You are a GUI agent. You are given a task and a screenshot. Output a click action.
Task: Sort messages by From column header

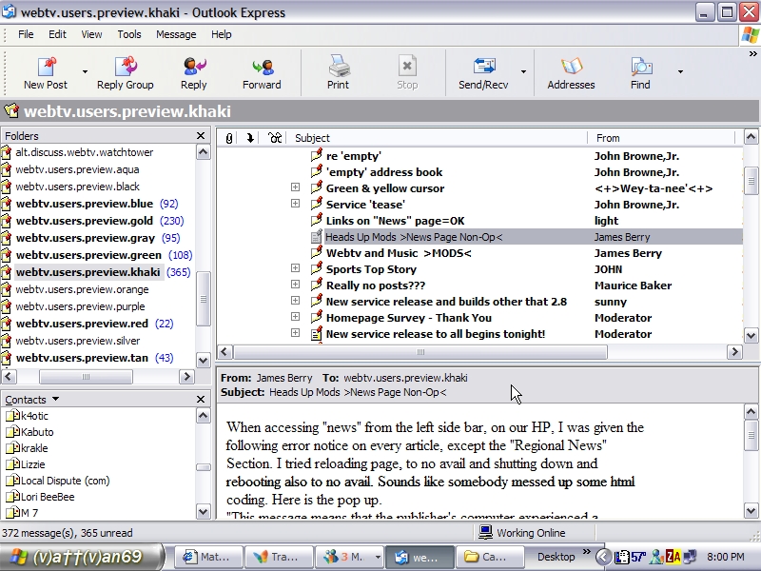pos(662,138)
